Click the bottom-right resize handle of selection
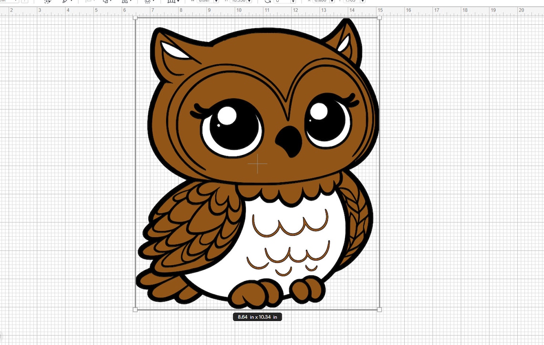Image resolution: width=544 pixels, height=345 pixels. pos(379,310)
